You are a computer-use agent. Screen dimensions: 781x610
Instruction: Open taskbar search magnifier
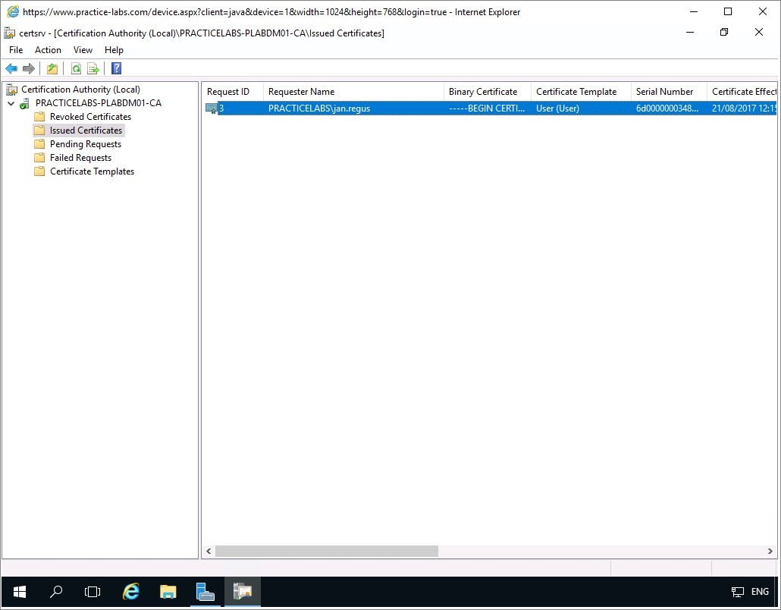tap(56, 592)
